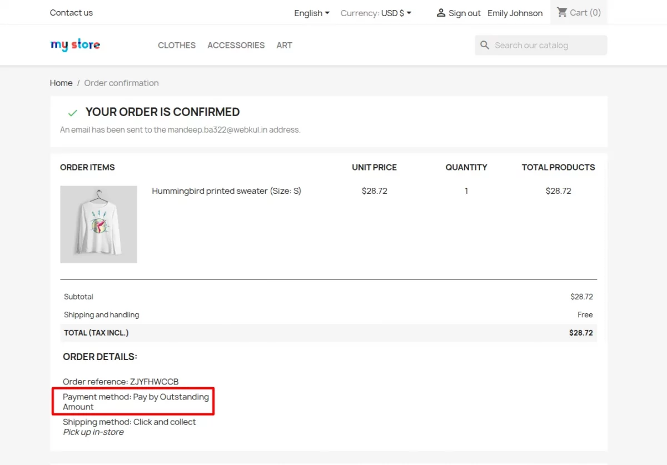This screenshot has height=465, width=667.
Task: Open the shopping cart icon
Action: [563, 12]
